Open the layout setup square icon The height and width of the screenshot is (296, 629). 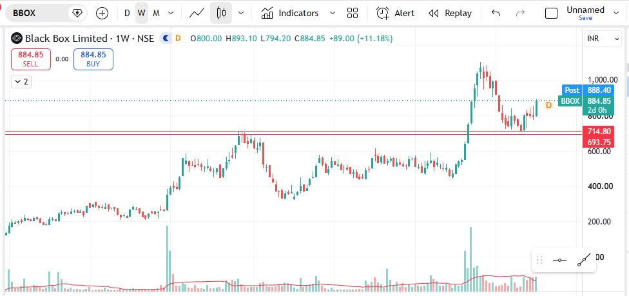[551, 14]
